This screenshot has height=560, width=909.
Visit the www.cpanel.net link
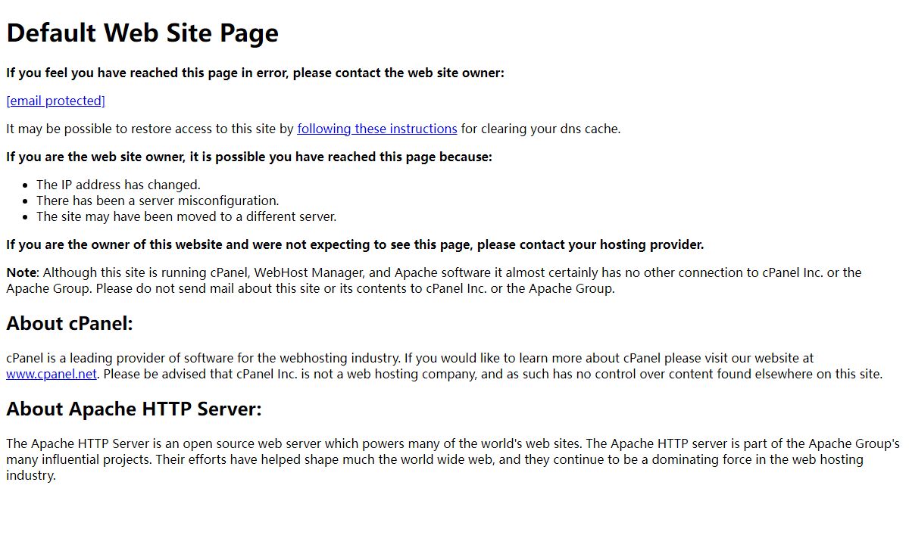click(52, 374)
